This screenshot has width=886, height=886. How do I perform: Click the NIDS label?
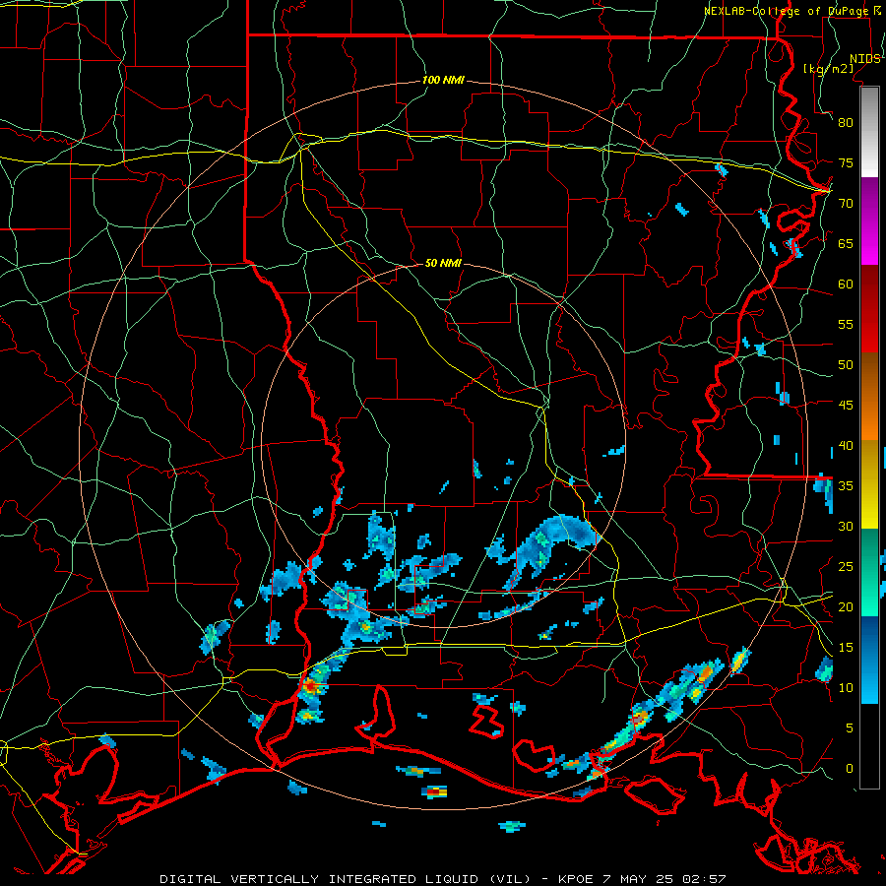[864, 58]
